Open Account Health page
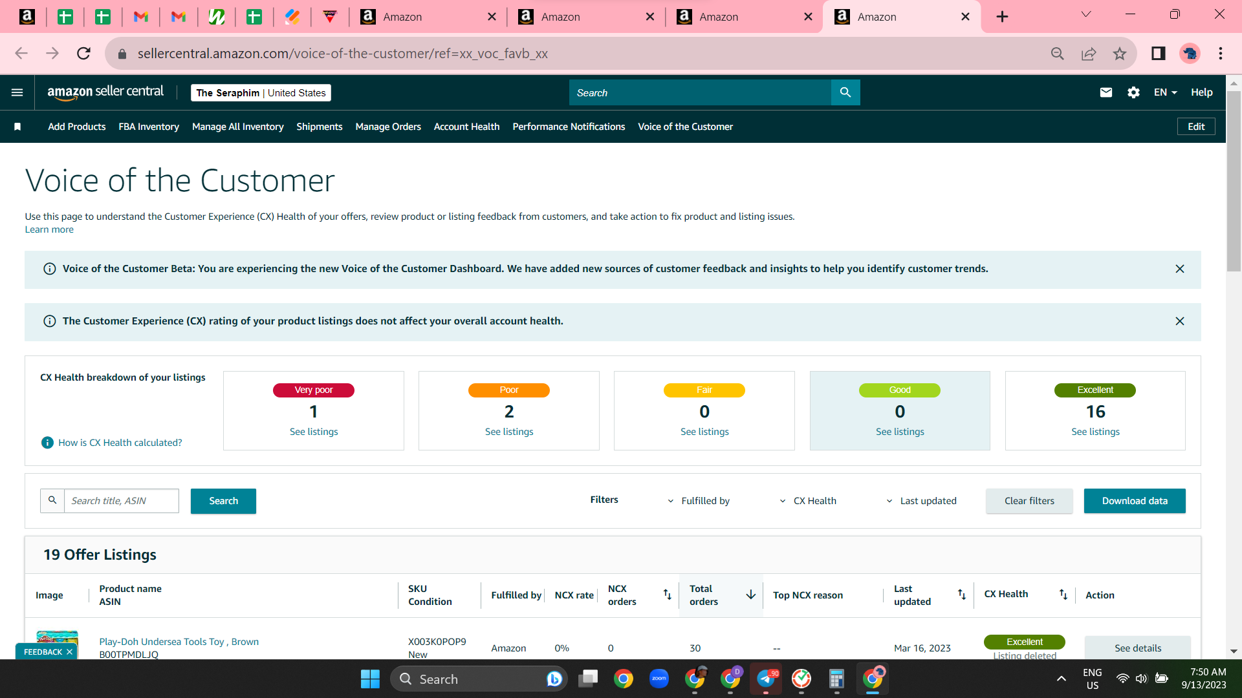Screen dimensions: 1242x698 466,127
